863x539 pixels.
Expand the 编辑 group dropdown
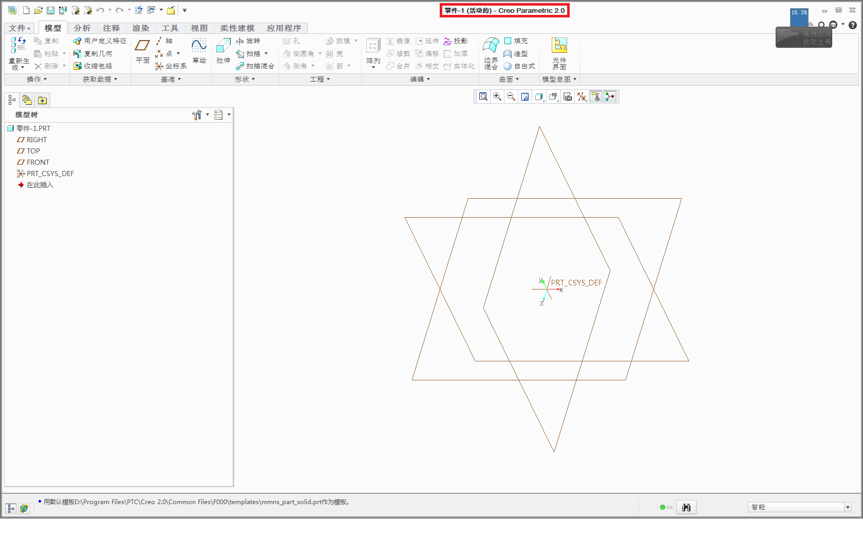tap(420, 80)
